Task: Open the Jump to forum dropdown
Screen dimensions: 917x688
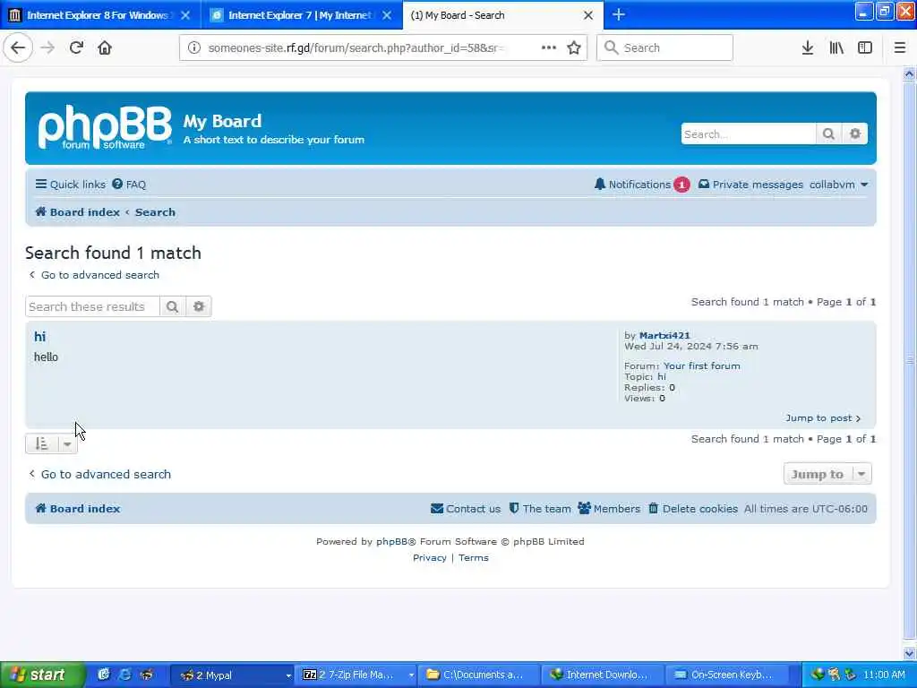Action: point(827,474)
